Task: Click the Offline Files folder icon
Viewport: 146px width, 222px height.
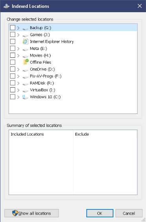Action: point(26,62)
